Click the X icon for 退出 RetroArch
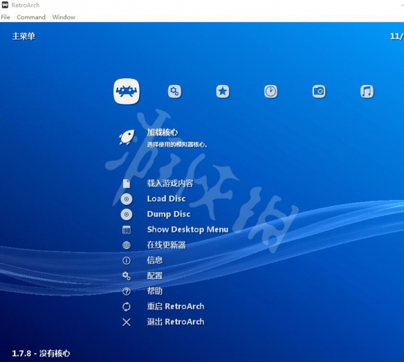The width and height of the screenshot is (404, 362). (127, 322)
